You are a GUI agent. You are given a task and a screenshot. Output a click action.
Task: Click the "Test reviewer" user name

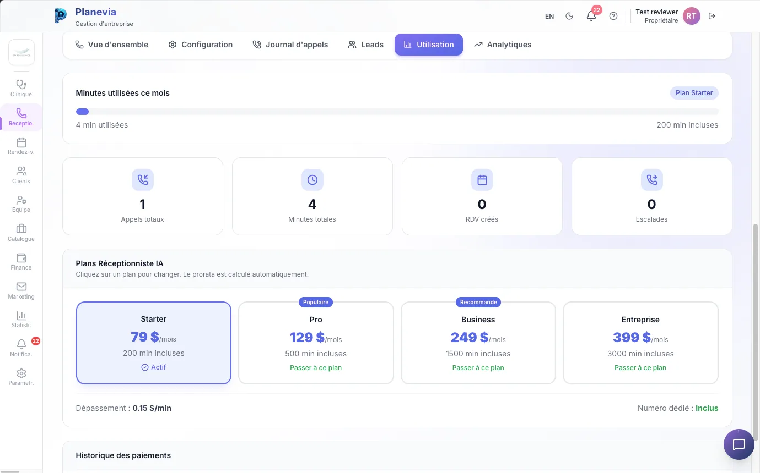[657, 12]
